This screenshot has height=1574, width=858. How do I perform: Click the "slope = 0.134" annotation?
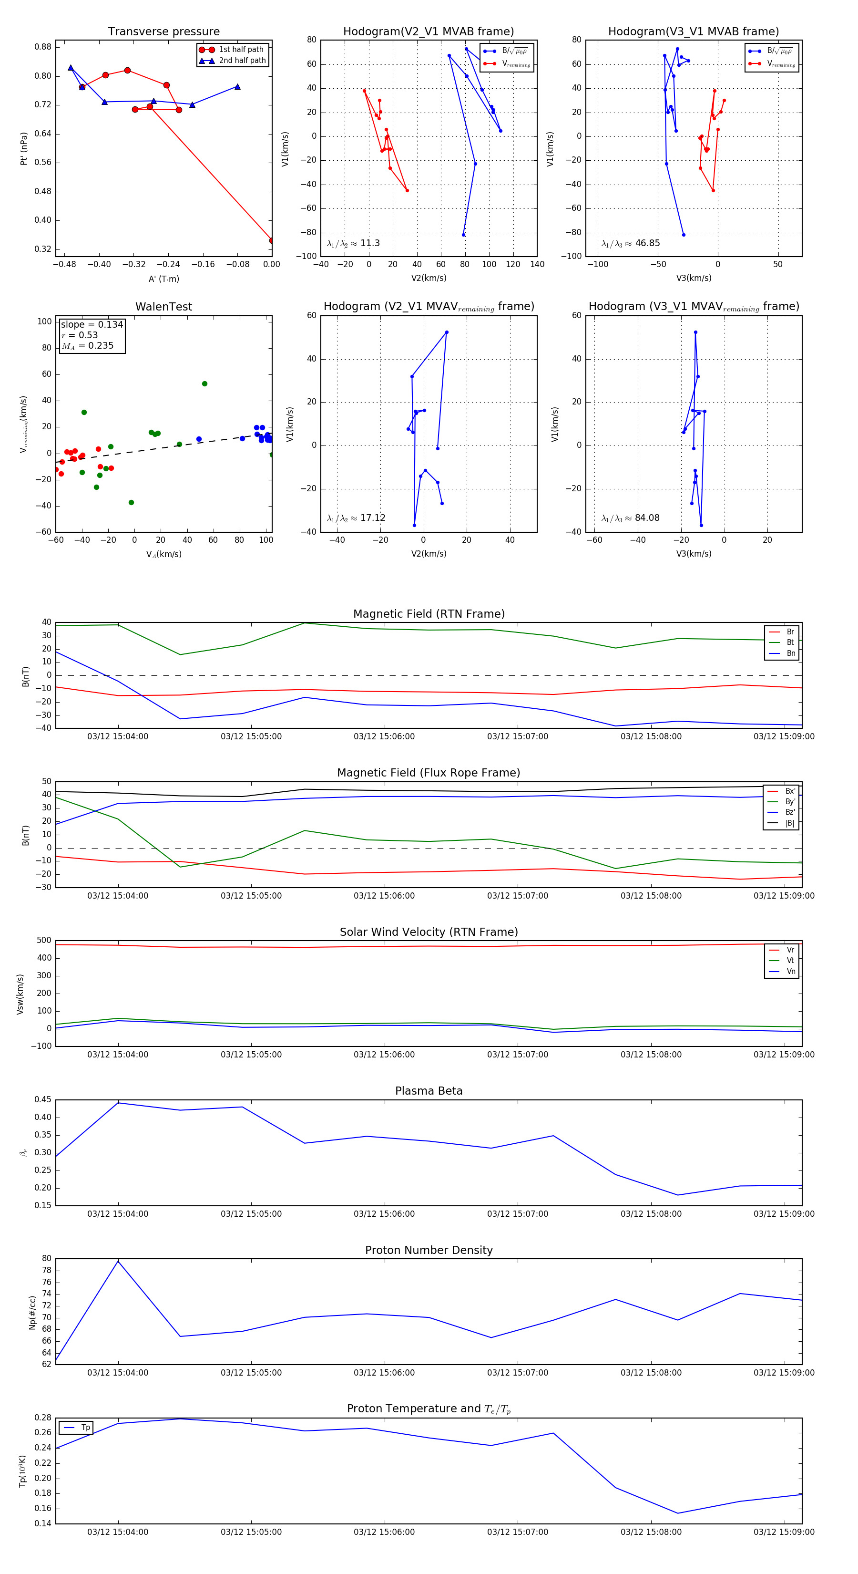point(92,324)
